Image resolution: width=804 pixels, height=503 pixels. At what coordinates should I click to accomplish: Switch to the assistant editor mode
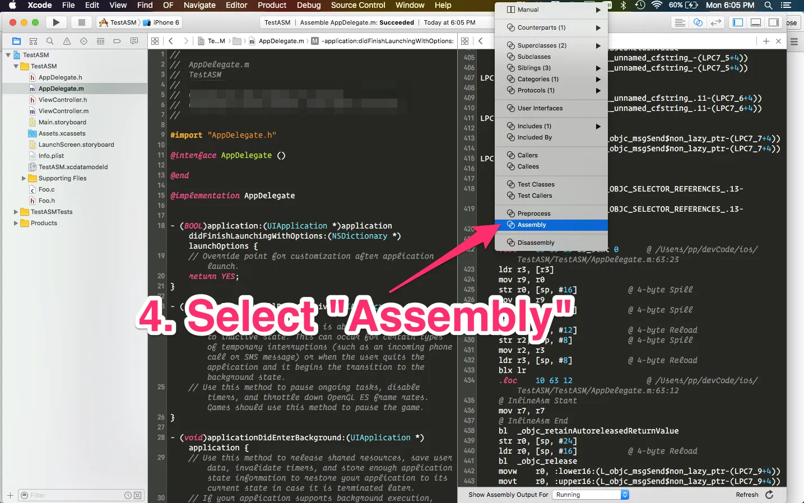coord(698,22)
